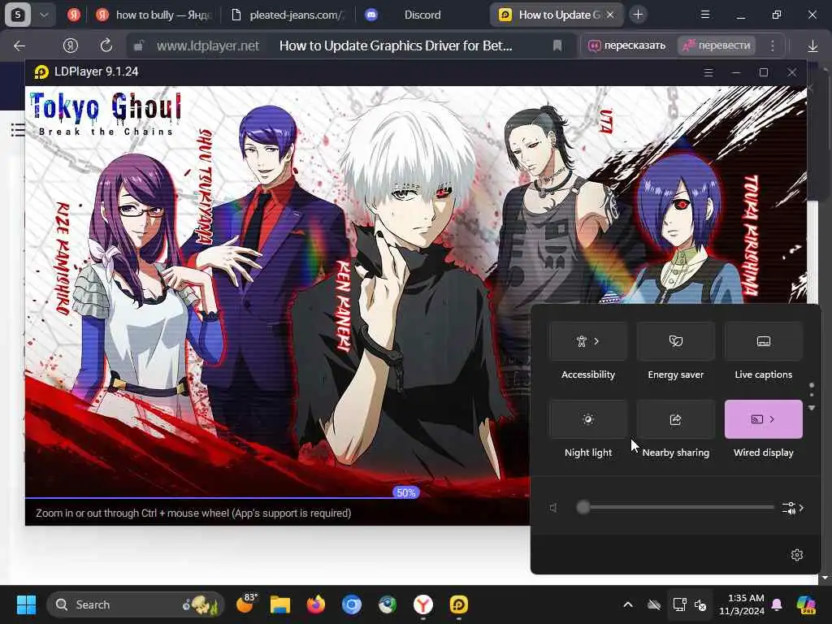Open the clock showing 1:35 AM
The image size is (832, 624).
(x=741, y=604)
